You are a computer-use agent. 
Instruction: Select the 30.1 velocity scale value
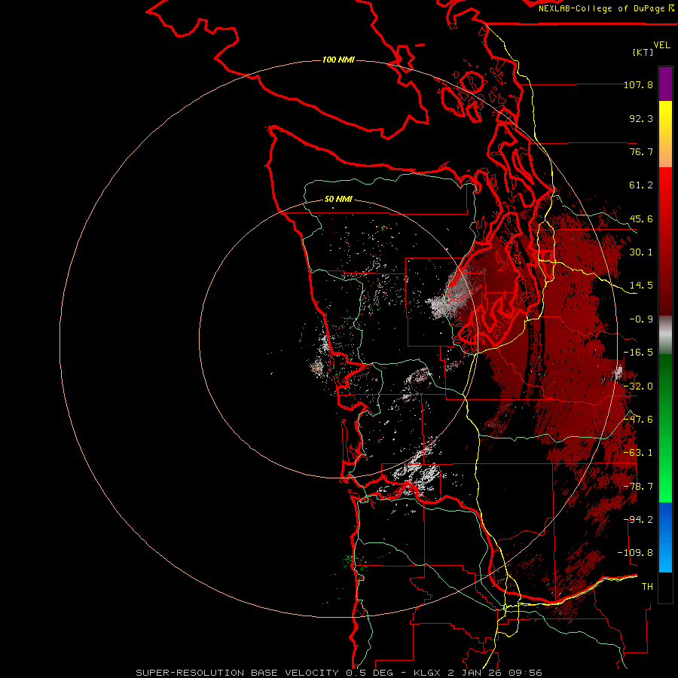pos(641,252)
